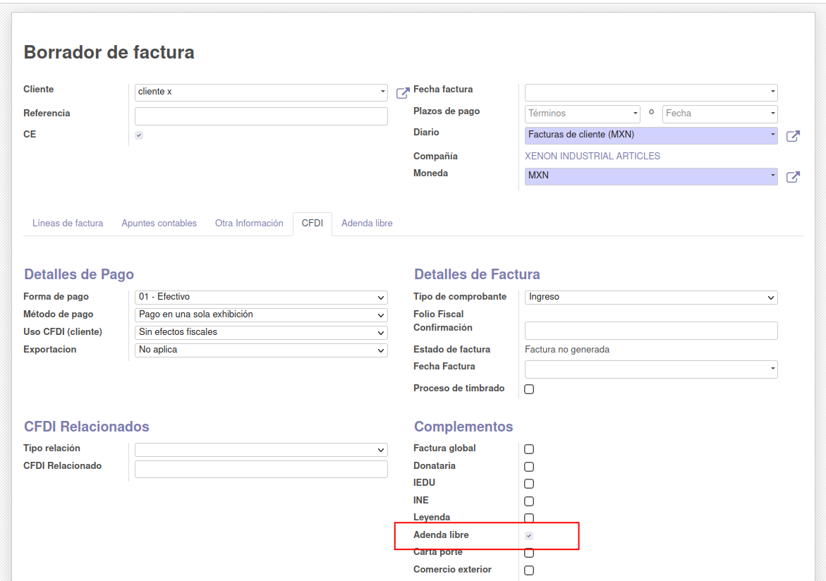The height and width of the screenshot is (581, 826).
Task: Open external link next to Moneda field
Action: point(793,177)
